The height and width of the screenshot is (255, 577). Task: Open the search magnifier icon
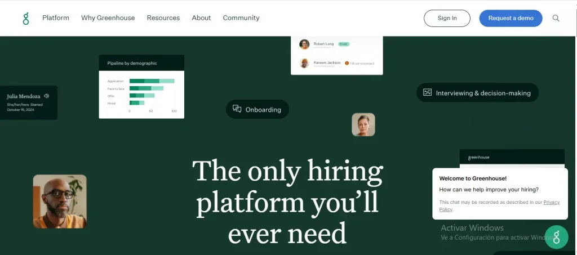click(556, 18)
